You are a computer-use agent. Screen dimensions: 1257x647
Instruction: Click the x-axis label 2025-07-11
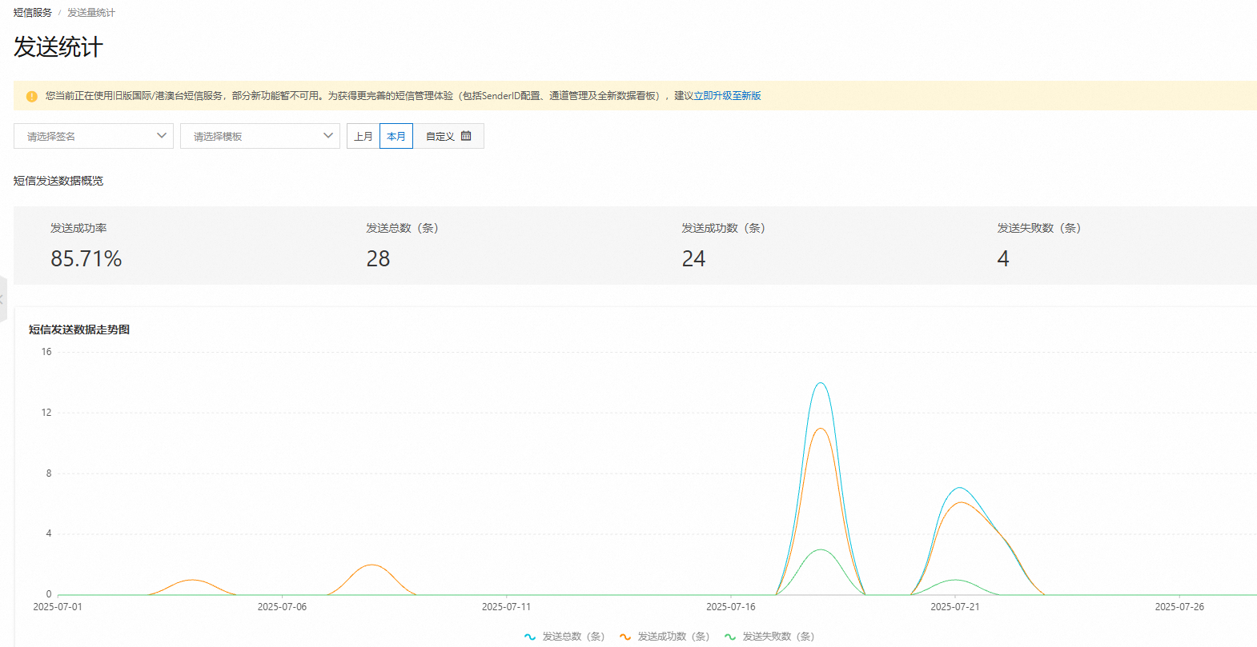(x=506, y=607)
